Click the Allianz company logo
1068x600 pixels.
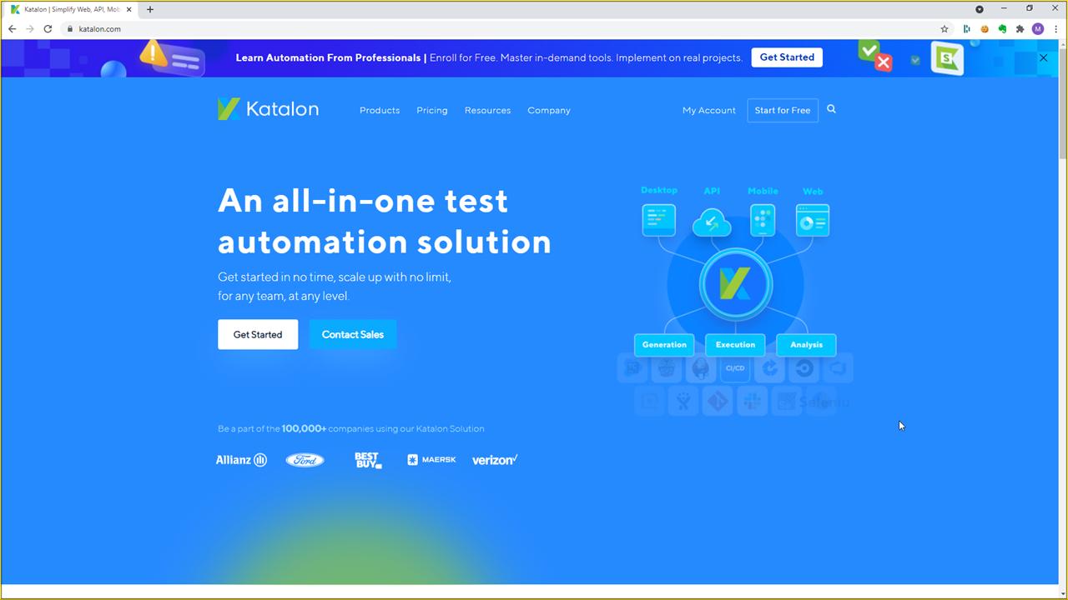(241, 460)
